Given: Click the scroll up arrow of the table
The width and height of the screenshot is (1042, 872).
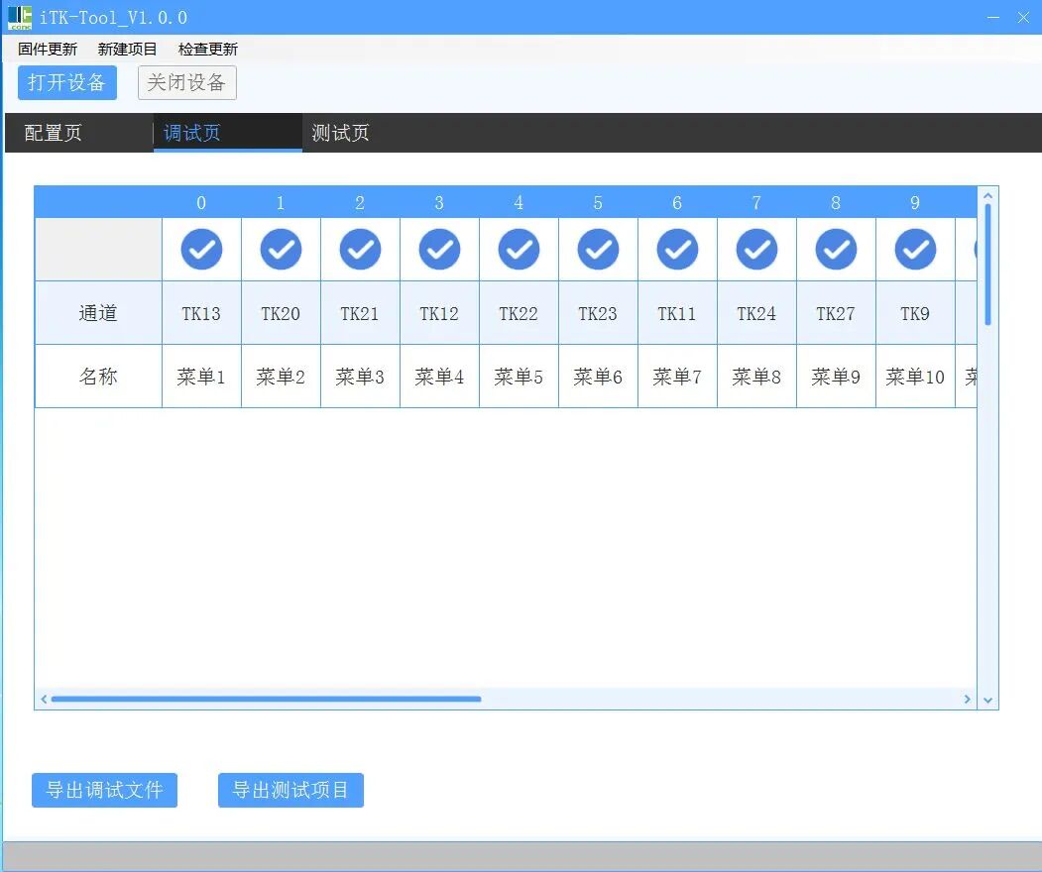Looking at the screenshot, I should 988,196.
